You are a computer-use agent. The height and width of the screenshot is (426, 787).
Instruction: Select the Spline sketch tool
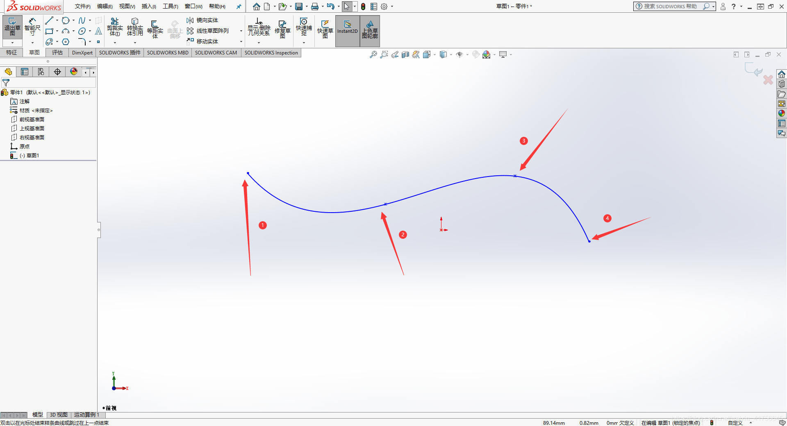[82, 20]
